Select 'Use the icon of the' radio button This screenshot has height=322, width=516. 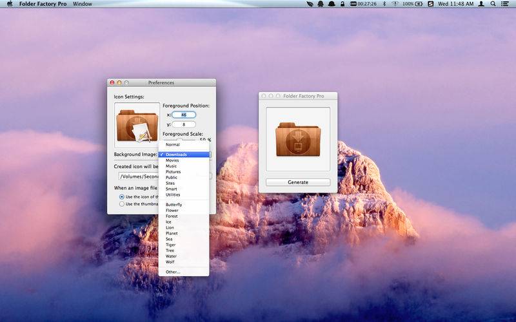(x=122, y=197)
